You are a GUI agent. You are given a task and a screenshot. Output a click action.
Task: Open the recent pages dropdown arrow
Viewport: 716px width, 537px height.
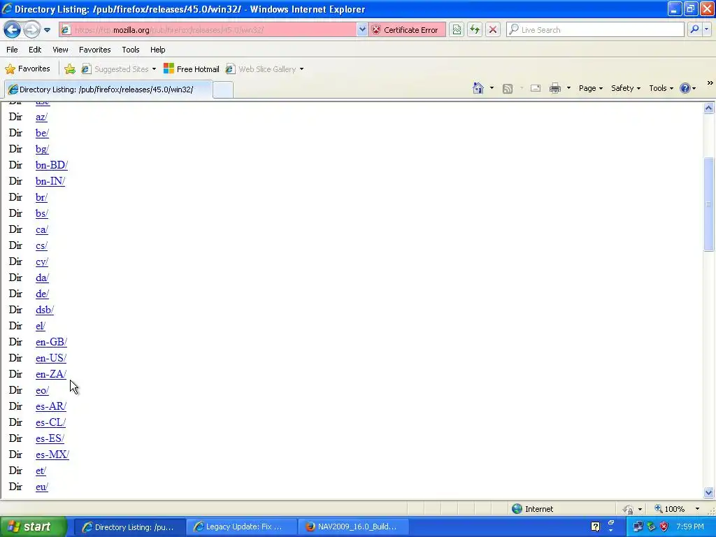pyautogui.click(x=47, y=30)
